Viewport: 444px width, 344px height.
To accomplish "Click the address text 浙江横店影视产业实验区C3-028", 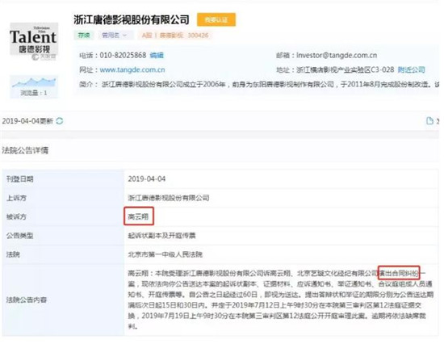I will click(346, 69).
